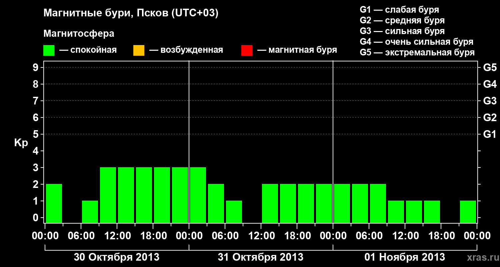Click the '30 Октября 2013' date label
Viewport: 500px width, 267px height.
tap(116, 257)
